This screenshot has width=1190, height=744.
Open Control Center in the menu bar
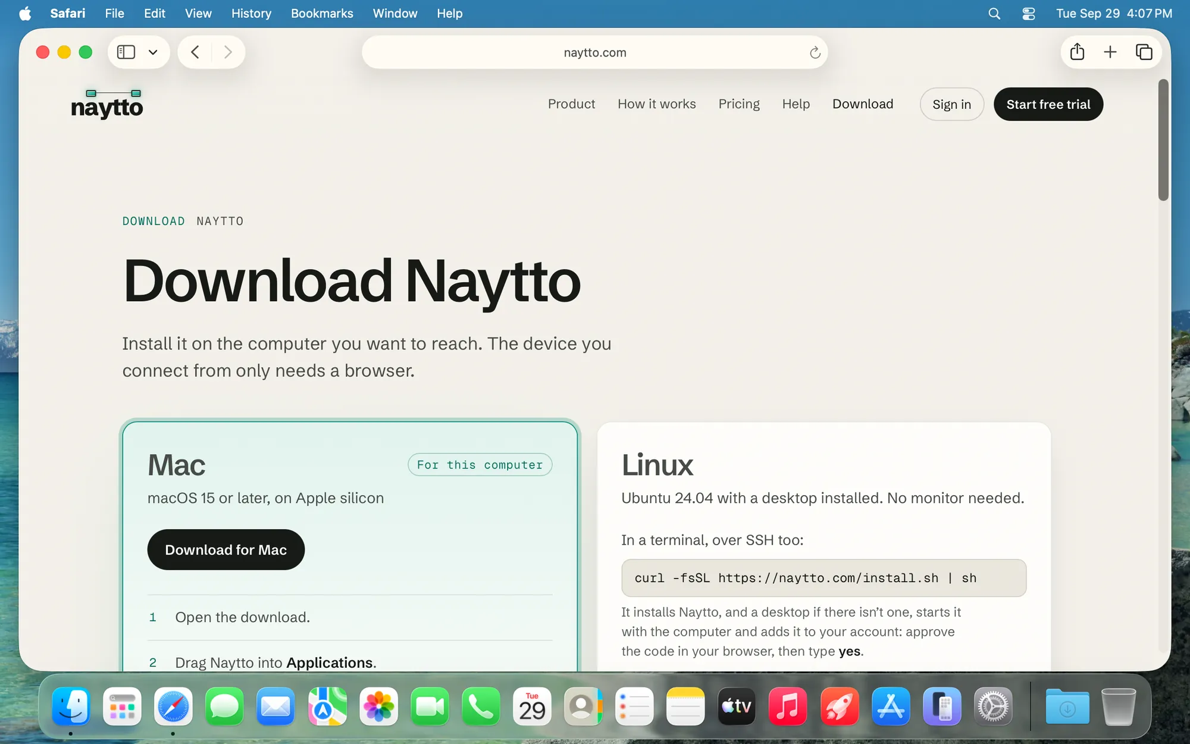pos(1029,13)
